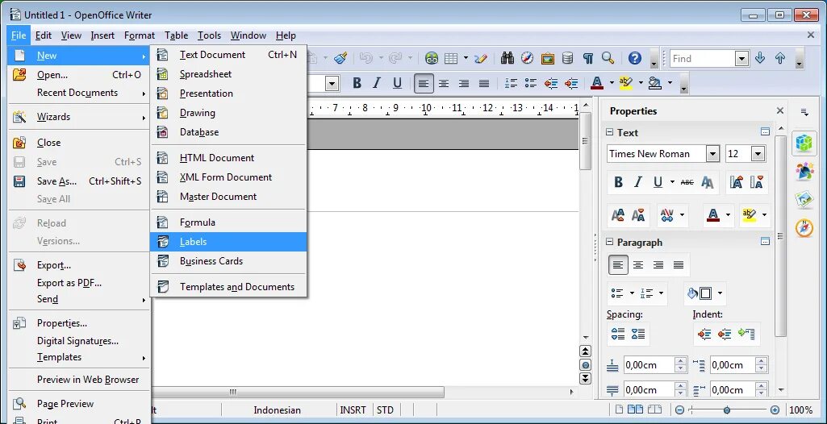827x424 pixels.
Task: Open Navigator compass in the standard toolbar
Action: click(528, 58)
